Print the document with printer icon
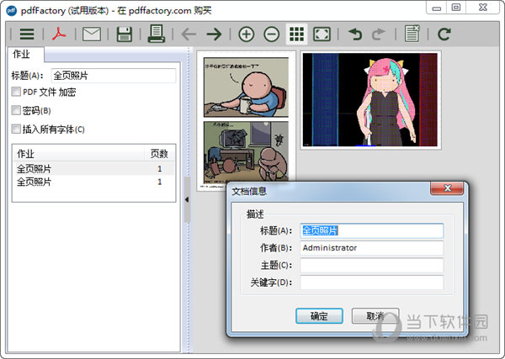The height and width of the screenshot is (359, 505). pyautogui.click(x=157, y=34)
